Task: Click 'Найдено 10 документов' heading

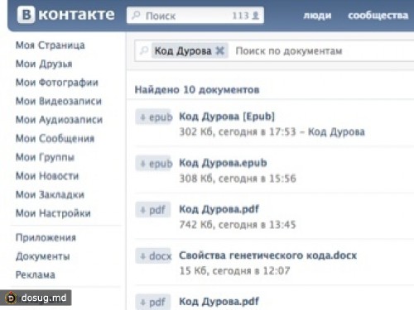Action: point(197,90)
